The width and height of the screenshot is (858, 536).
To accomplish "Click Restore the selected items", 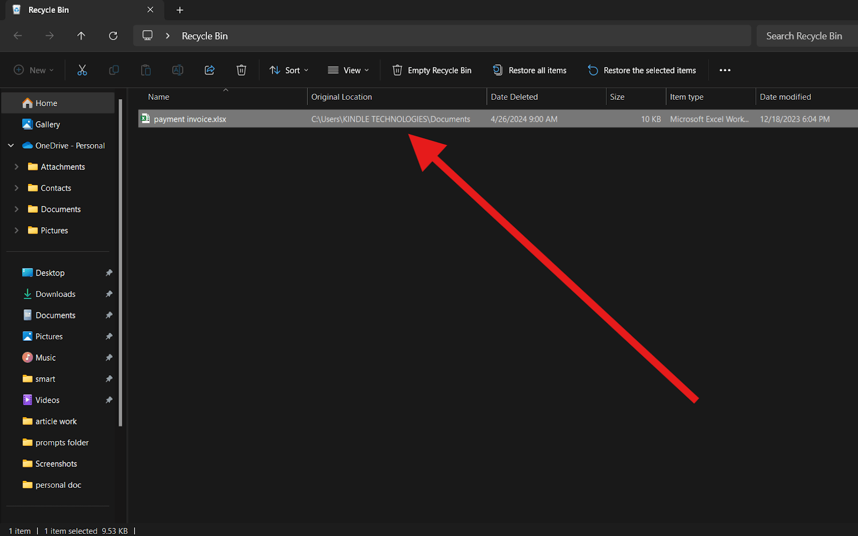I will pyautogui.click(x=642, y=70).
